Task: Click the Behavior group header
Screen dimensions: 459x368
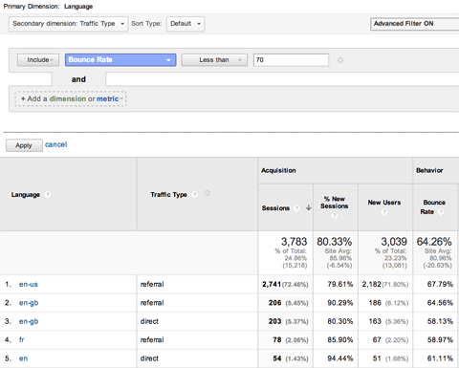Action: [x=429, y=170]
